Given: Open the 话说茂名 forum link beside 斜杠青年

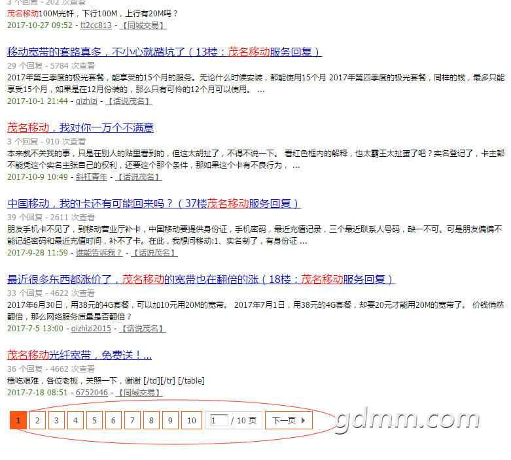Looking at the screenshot, I should coord(139,177).
